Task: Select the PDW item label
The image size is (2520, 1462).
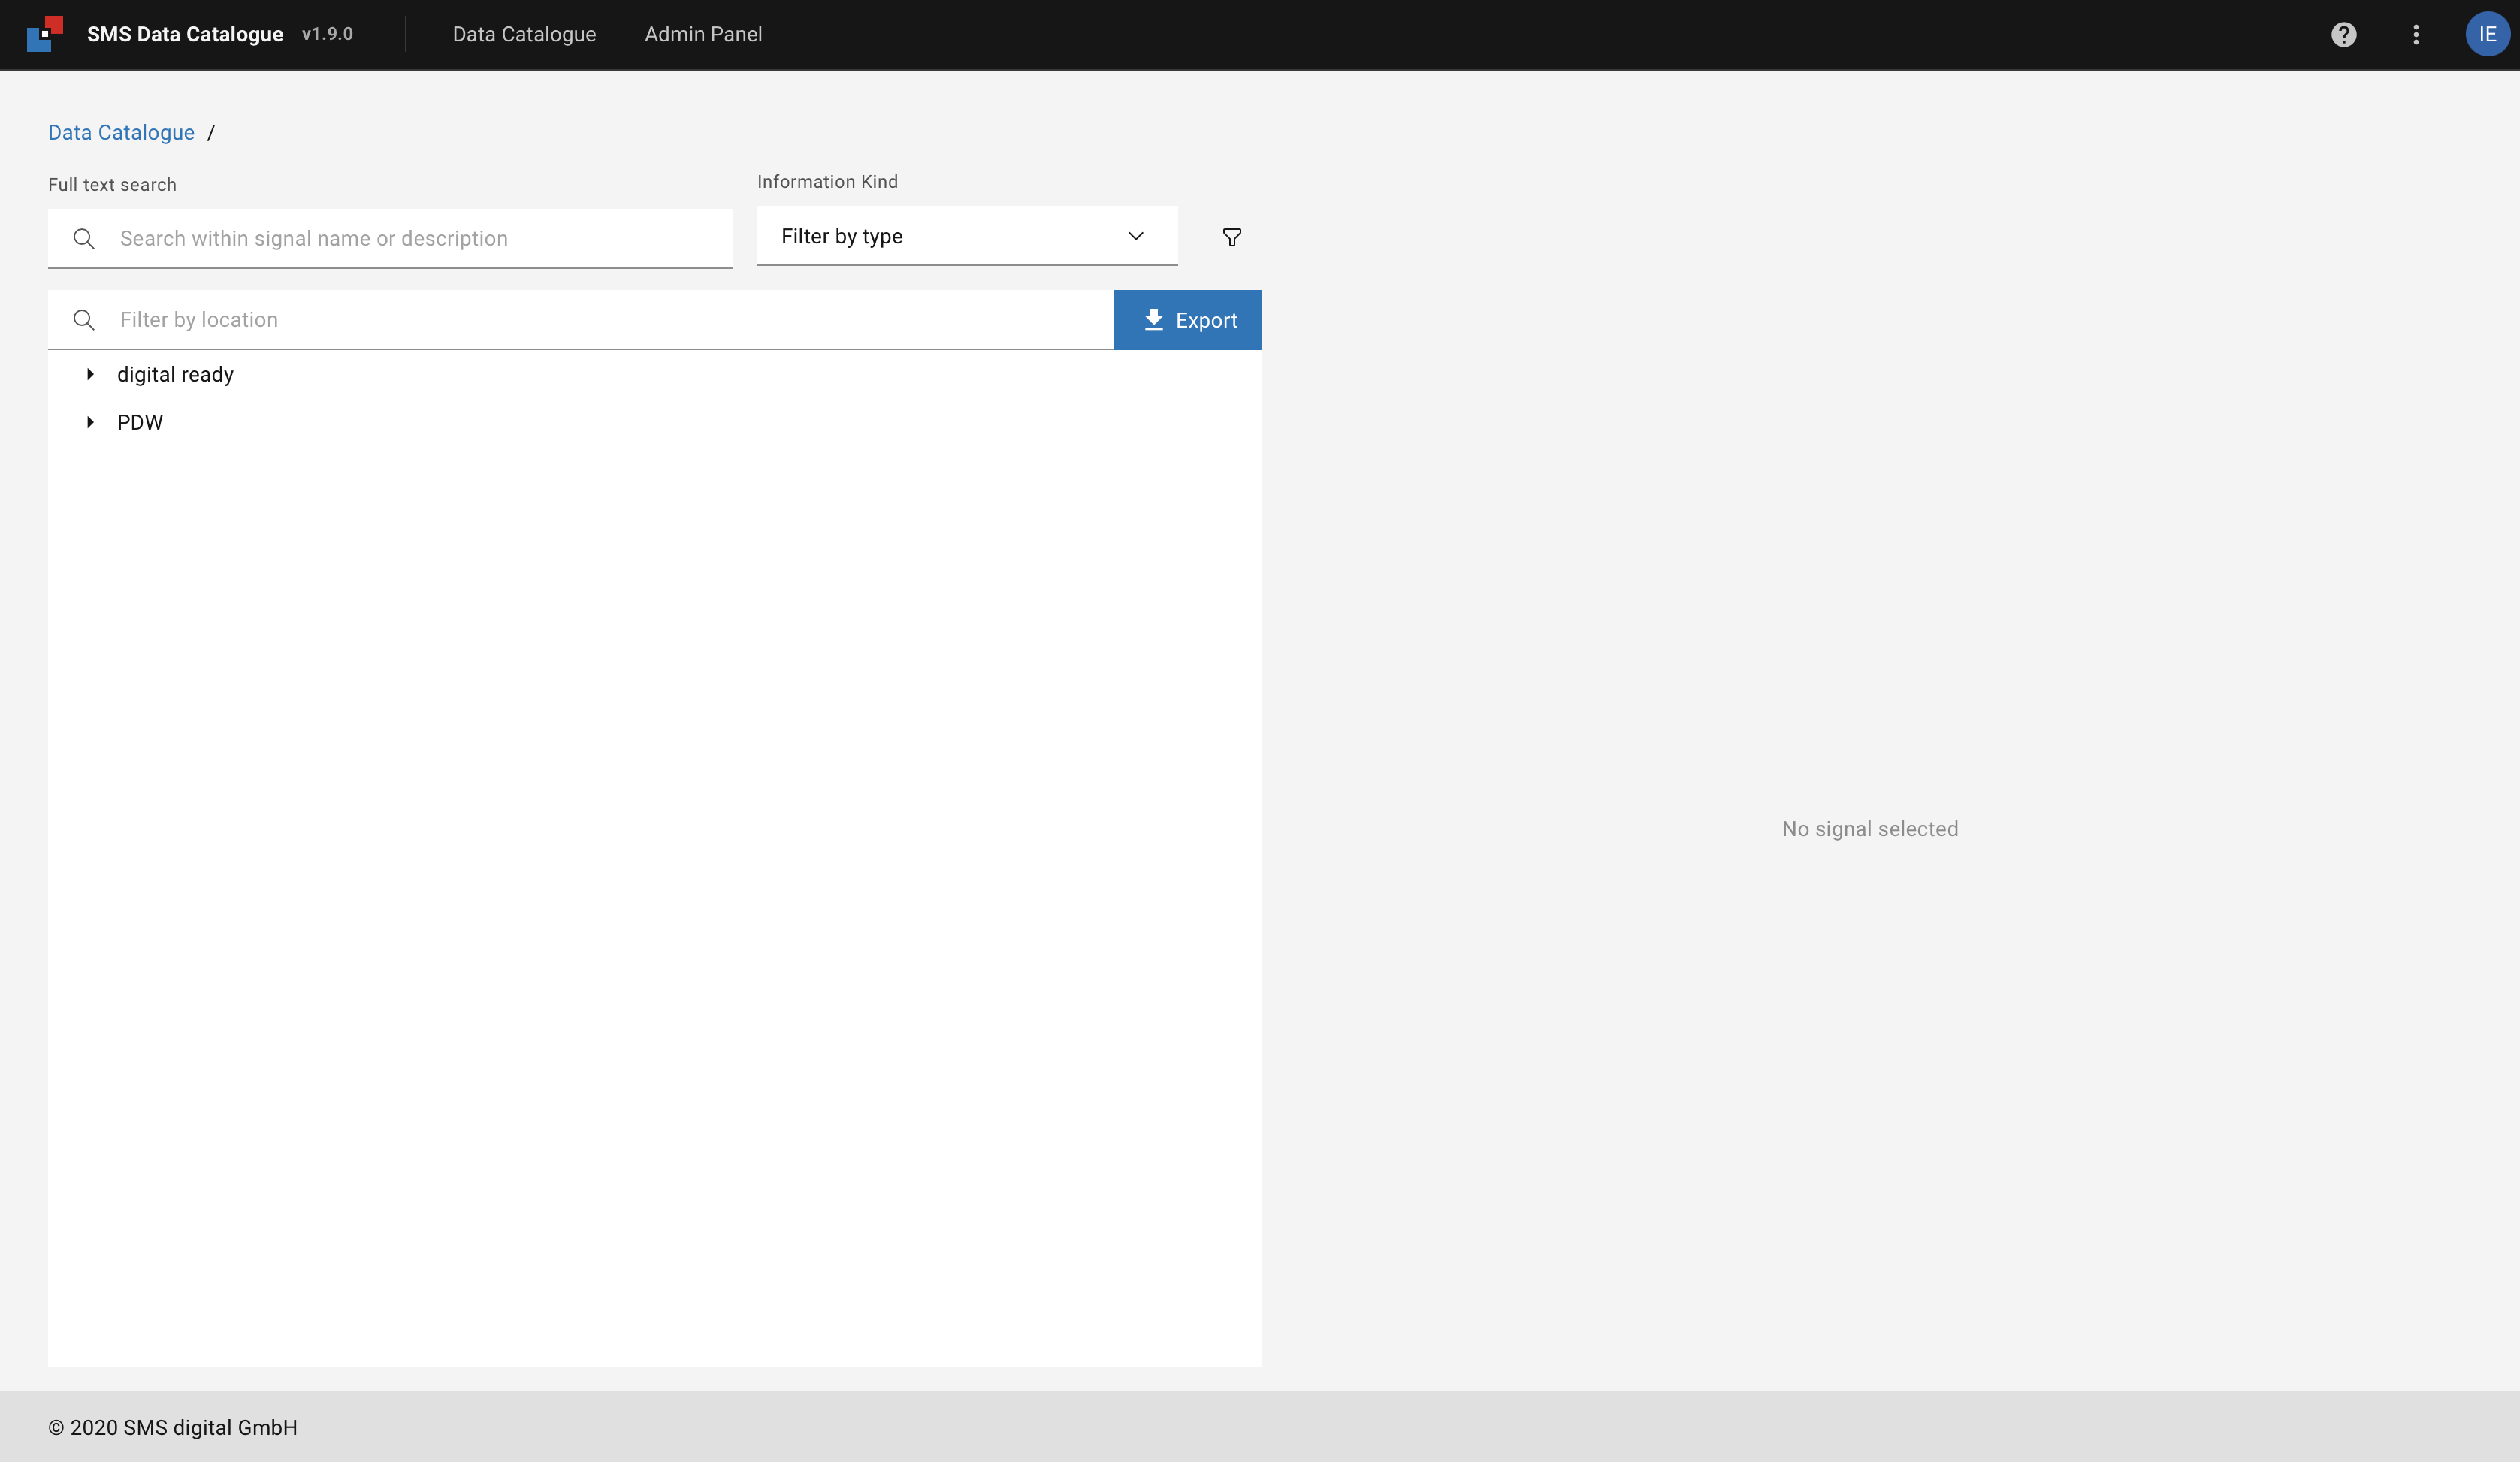Action: (140, 422)
